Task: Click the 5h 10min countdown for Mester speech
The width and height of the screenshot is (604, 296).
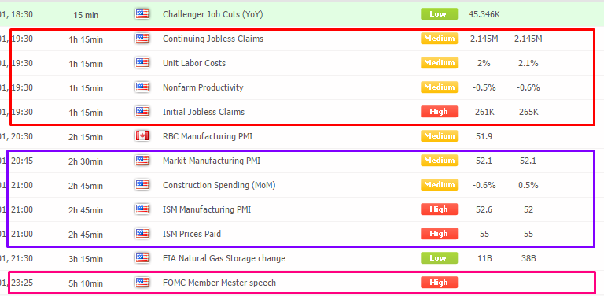Action: tap(86, 283)
